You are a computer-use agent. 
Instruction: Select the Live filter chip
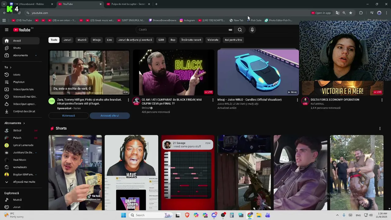[x=109, y=40]
